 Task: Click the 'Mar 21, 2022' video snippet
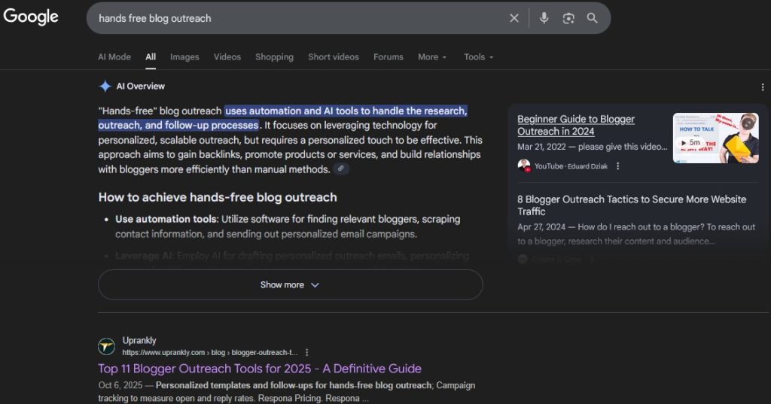592,147
